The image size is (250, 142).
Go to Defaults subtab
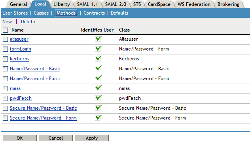[x=119, y=13]
